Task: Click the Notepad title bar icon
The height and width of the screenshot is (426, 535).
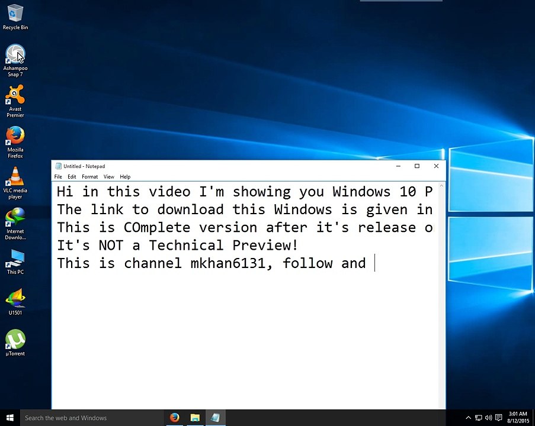Action: point(58,166)
